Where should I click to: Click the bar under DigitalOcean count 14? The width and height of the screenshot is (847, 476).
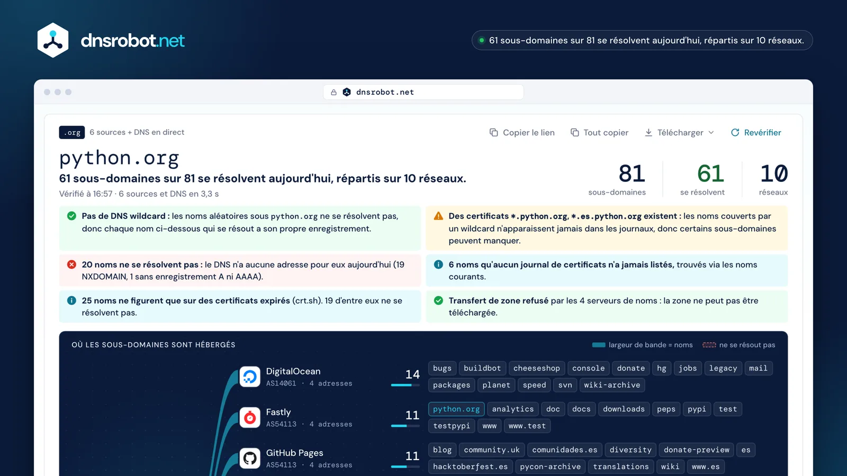[x=405, y=385]
